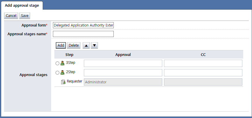Click the 3Step Approval input box
The width and height of the screenshot is (252, 118).
(123, 64)
